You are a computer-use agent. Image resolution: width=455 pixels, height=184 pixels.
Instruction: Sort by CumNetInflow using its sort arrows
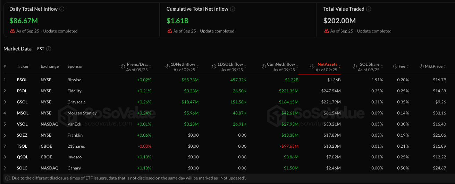pyautogui.click(x=297, y=67)
